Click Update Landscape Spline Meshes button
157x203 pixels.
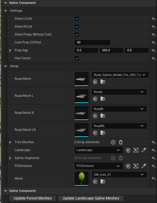tap(91, 198)
